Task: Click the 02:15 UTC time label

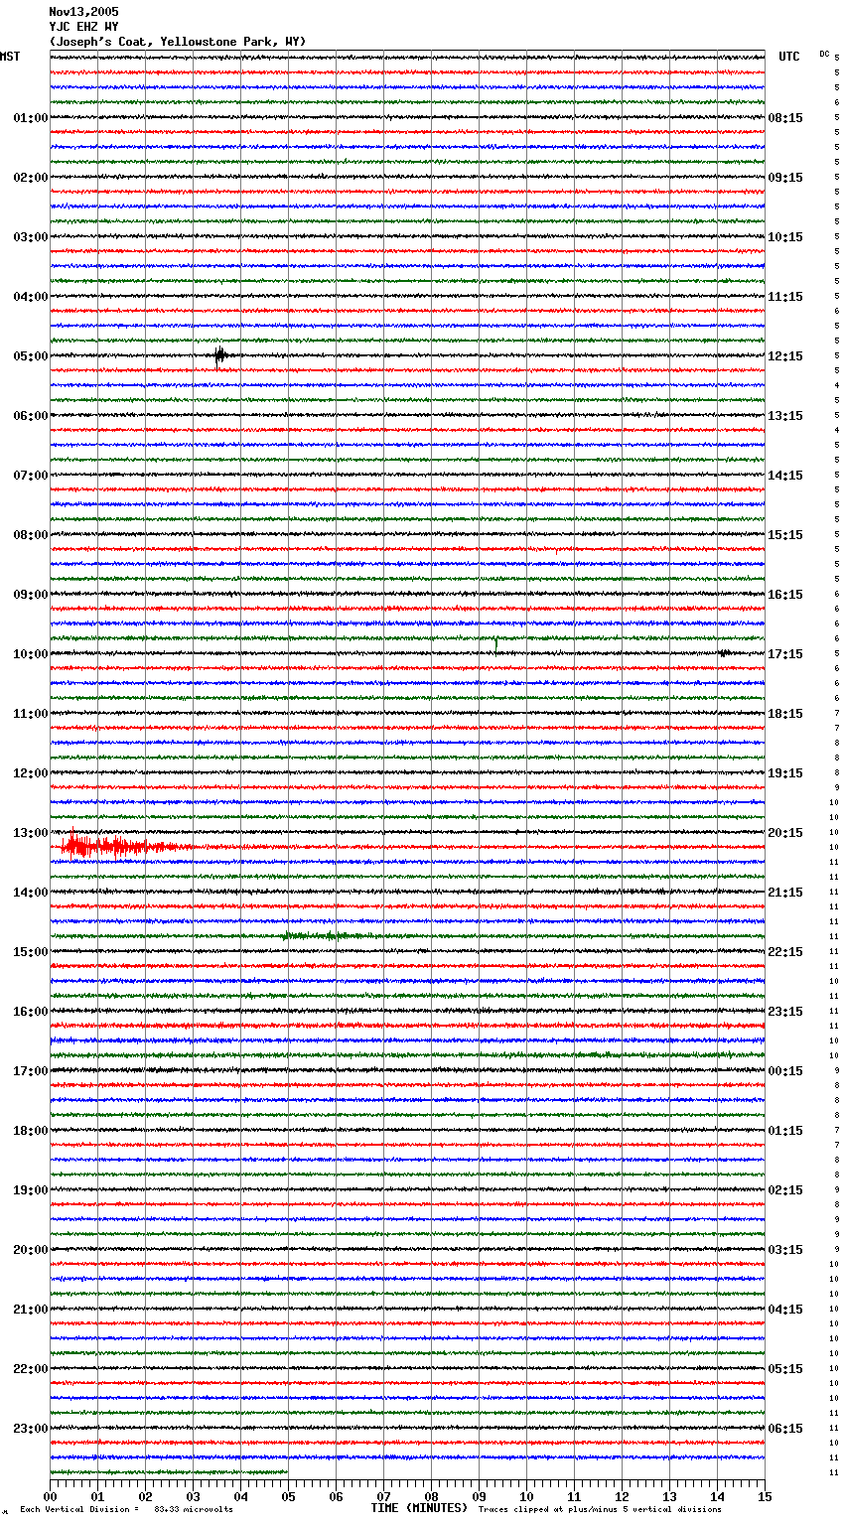Action: pos(785,1190)
